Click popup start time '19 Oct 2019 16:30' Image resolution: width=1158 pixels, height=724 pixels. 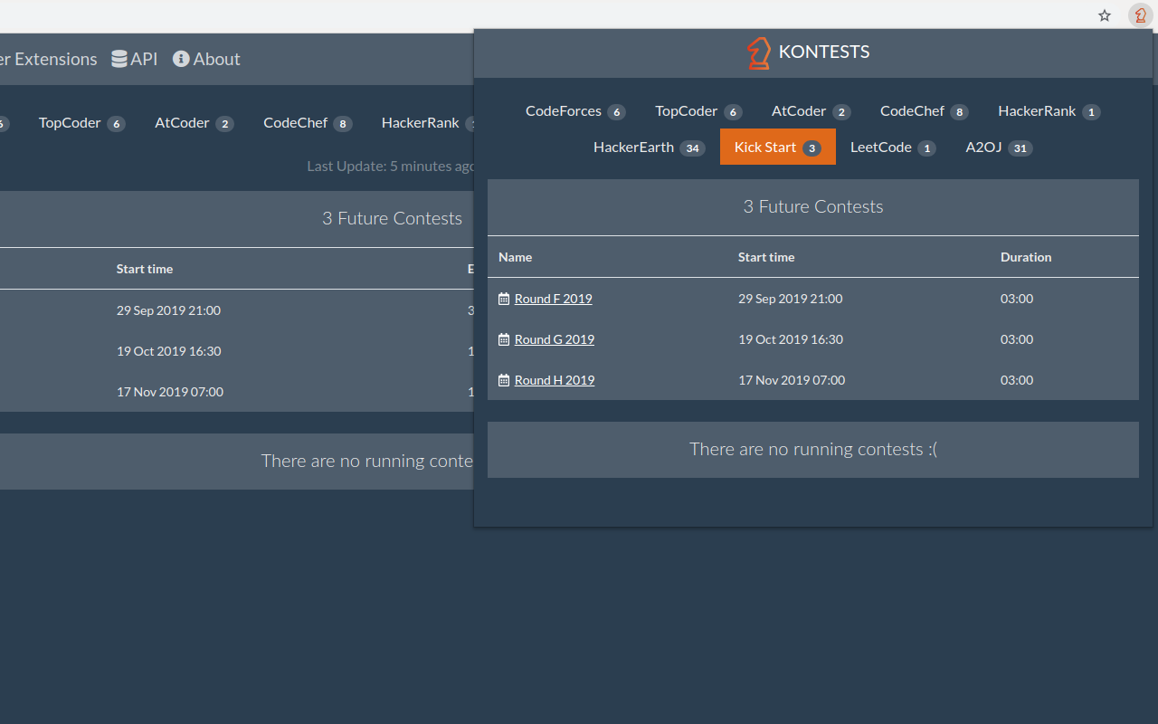tap(791, 339)
